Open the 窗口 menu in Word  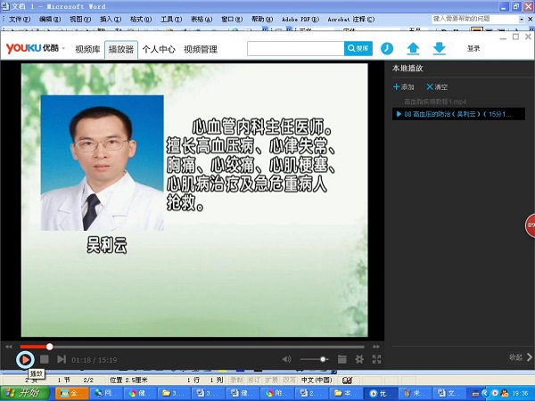point(232,19)
